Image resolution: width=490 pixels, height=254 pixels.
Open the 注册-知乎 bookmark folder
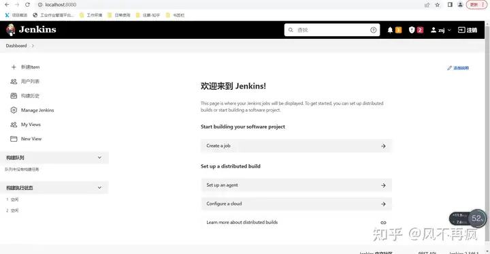[x=148, y=15]
